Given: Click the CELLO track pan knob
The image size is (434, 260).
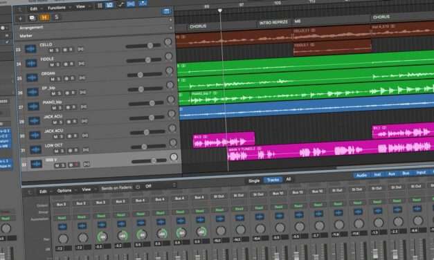Looking at the screenshot, I should pos(168,42).
